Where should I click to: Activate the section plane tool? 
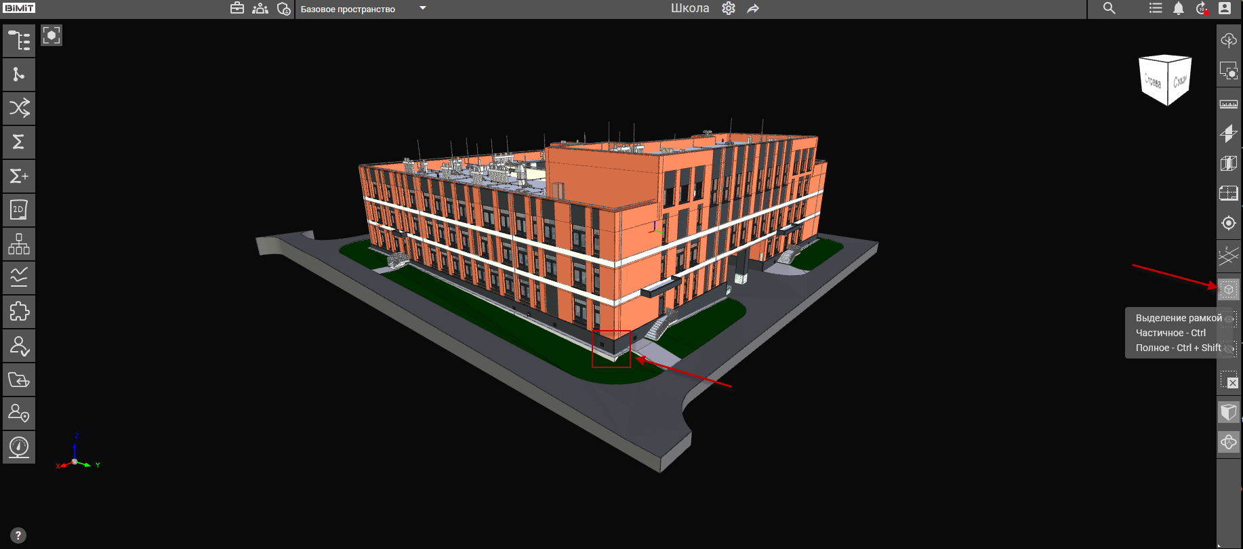coord(1228,134)
